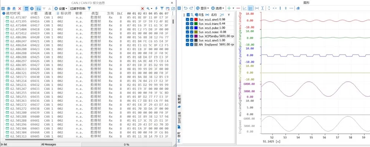This screenshot has height=147, width=370.
Task: Add a signal with the green plus
Action: [229, 8]
